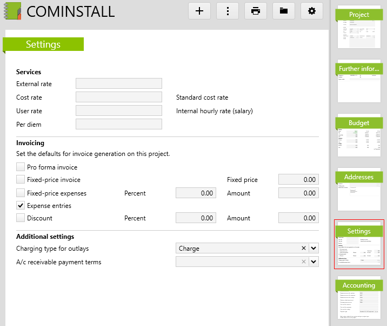Toggle the Fixed-price invoice checkbox
The height and width of the screenshot is (326, 387).
tap(21, 180)
